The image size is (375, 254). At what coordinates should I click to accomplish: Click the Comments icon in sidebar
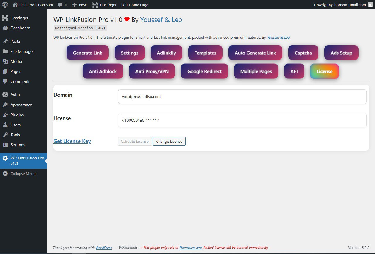tap(5, 81)
